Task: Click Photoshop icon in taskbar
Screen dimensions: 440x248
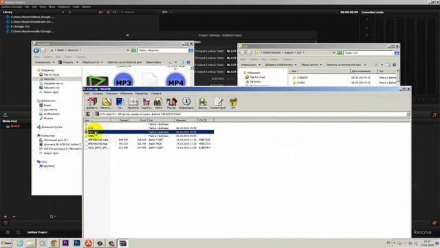Action: pyautogui.click(x=77, y=243)
